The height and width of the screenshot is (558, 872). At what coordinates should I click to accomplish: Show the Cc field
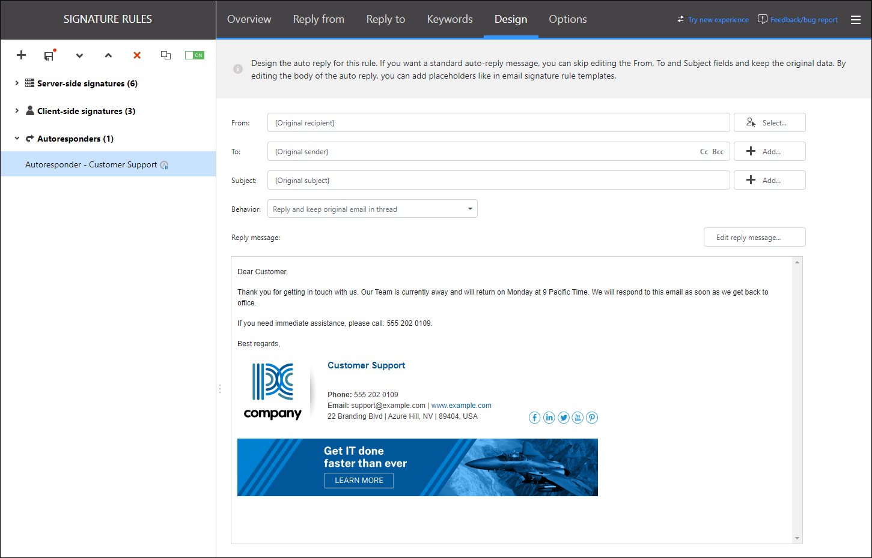tap(704, 152)
